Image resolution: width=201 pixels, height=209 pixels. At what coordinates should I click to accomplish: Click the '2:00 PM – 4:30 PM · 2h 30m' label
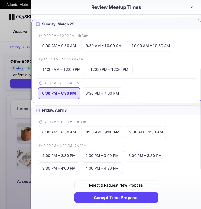click(x=65, y=146)
